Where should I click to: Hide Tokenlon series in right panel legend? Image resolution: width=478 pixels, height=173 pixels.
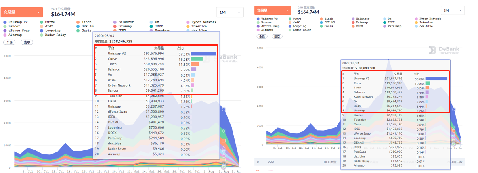pos(423,23)
